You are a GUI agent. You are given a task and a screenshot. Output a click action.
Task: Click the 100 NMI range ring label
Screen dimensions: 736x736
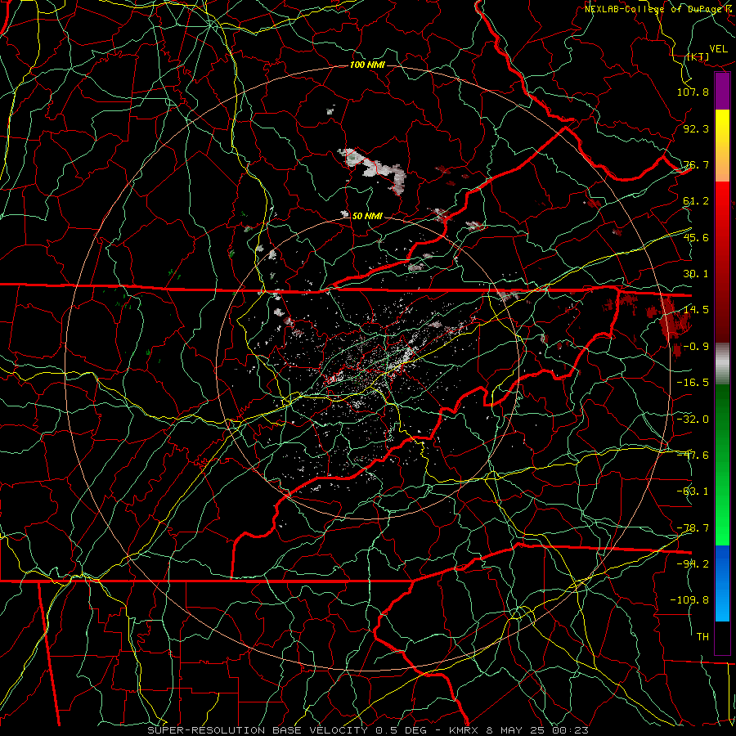pos(367,65)
